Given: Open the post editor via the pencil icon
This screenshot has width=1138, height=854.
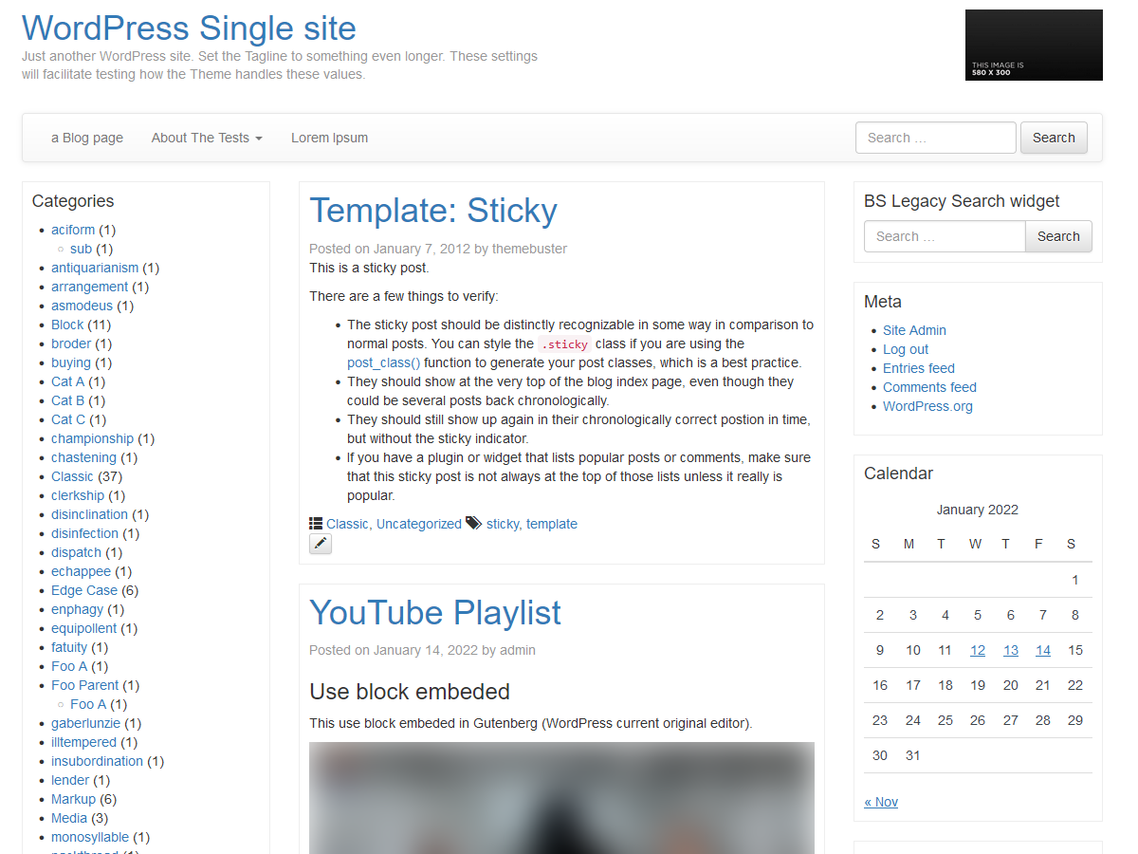Looking at the screenshot, I should point(320,543).
